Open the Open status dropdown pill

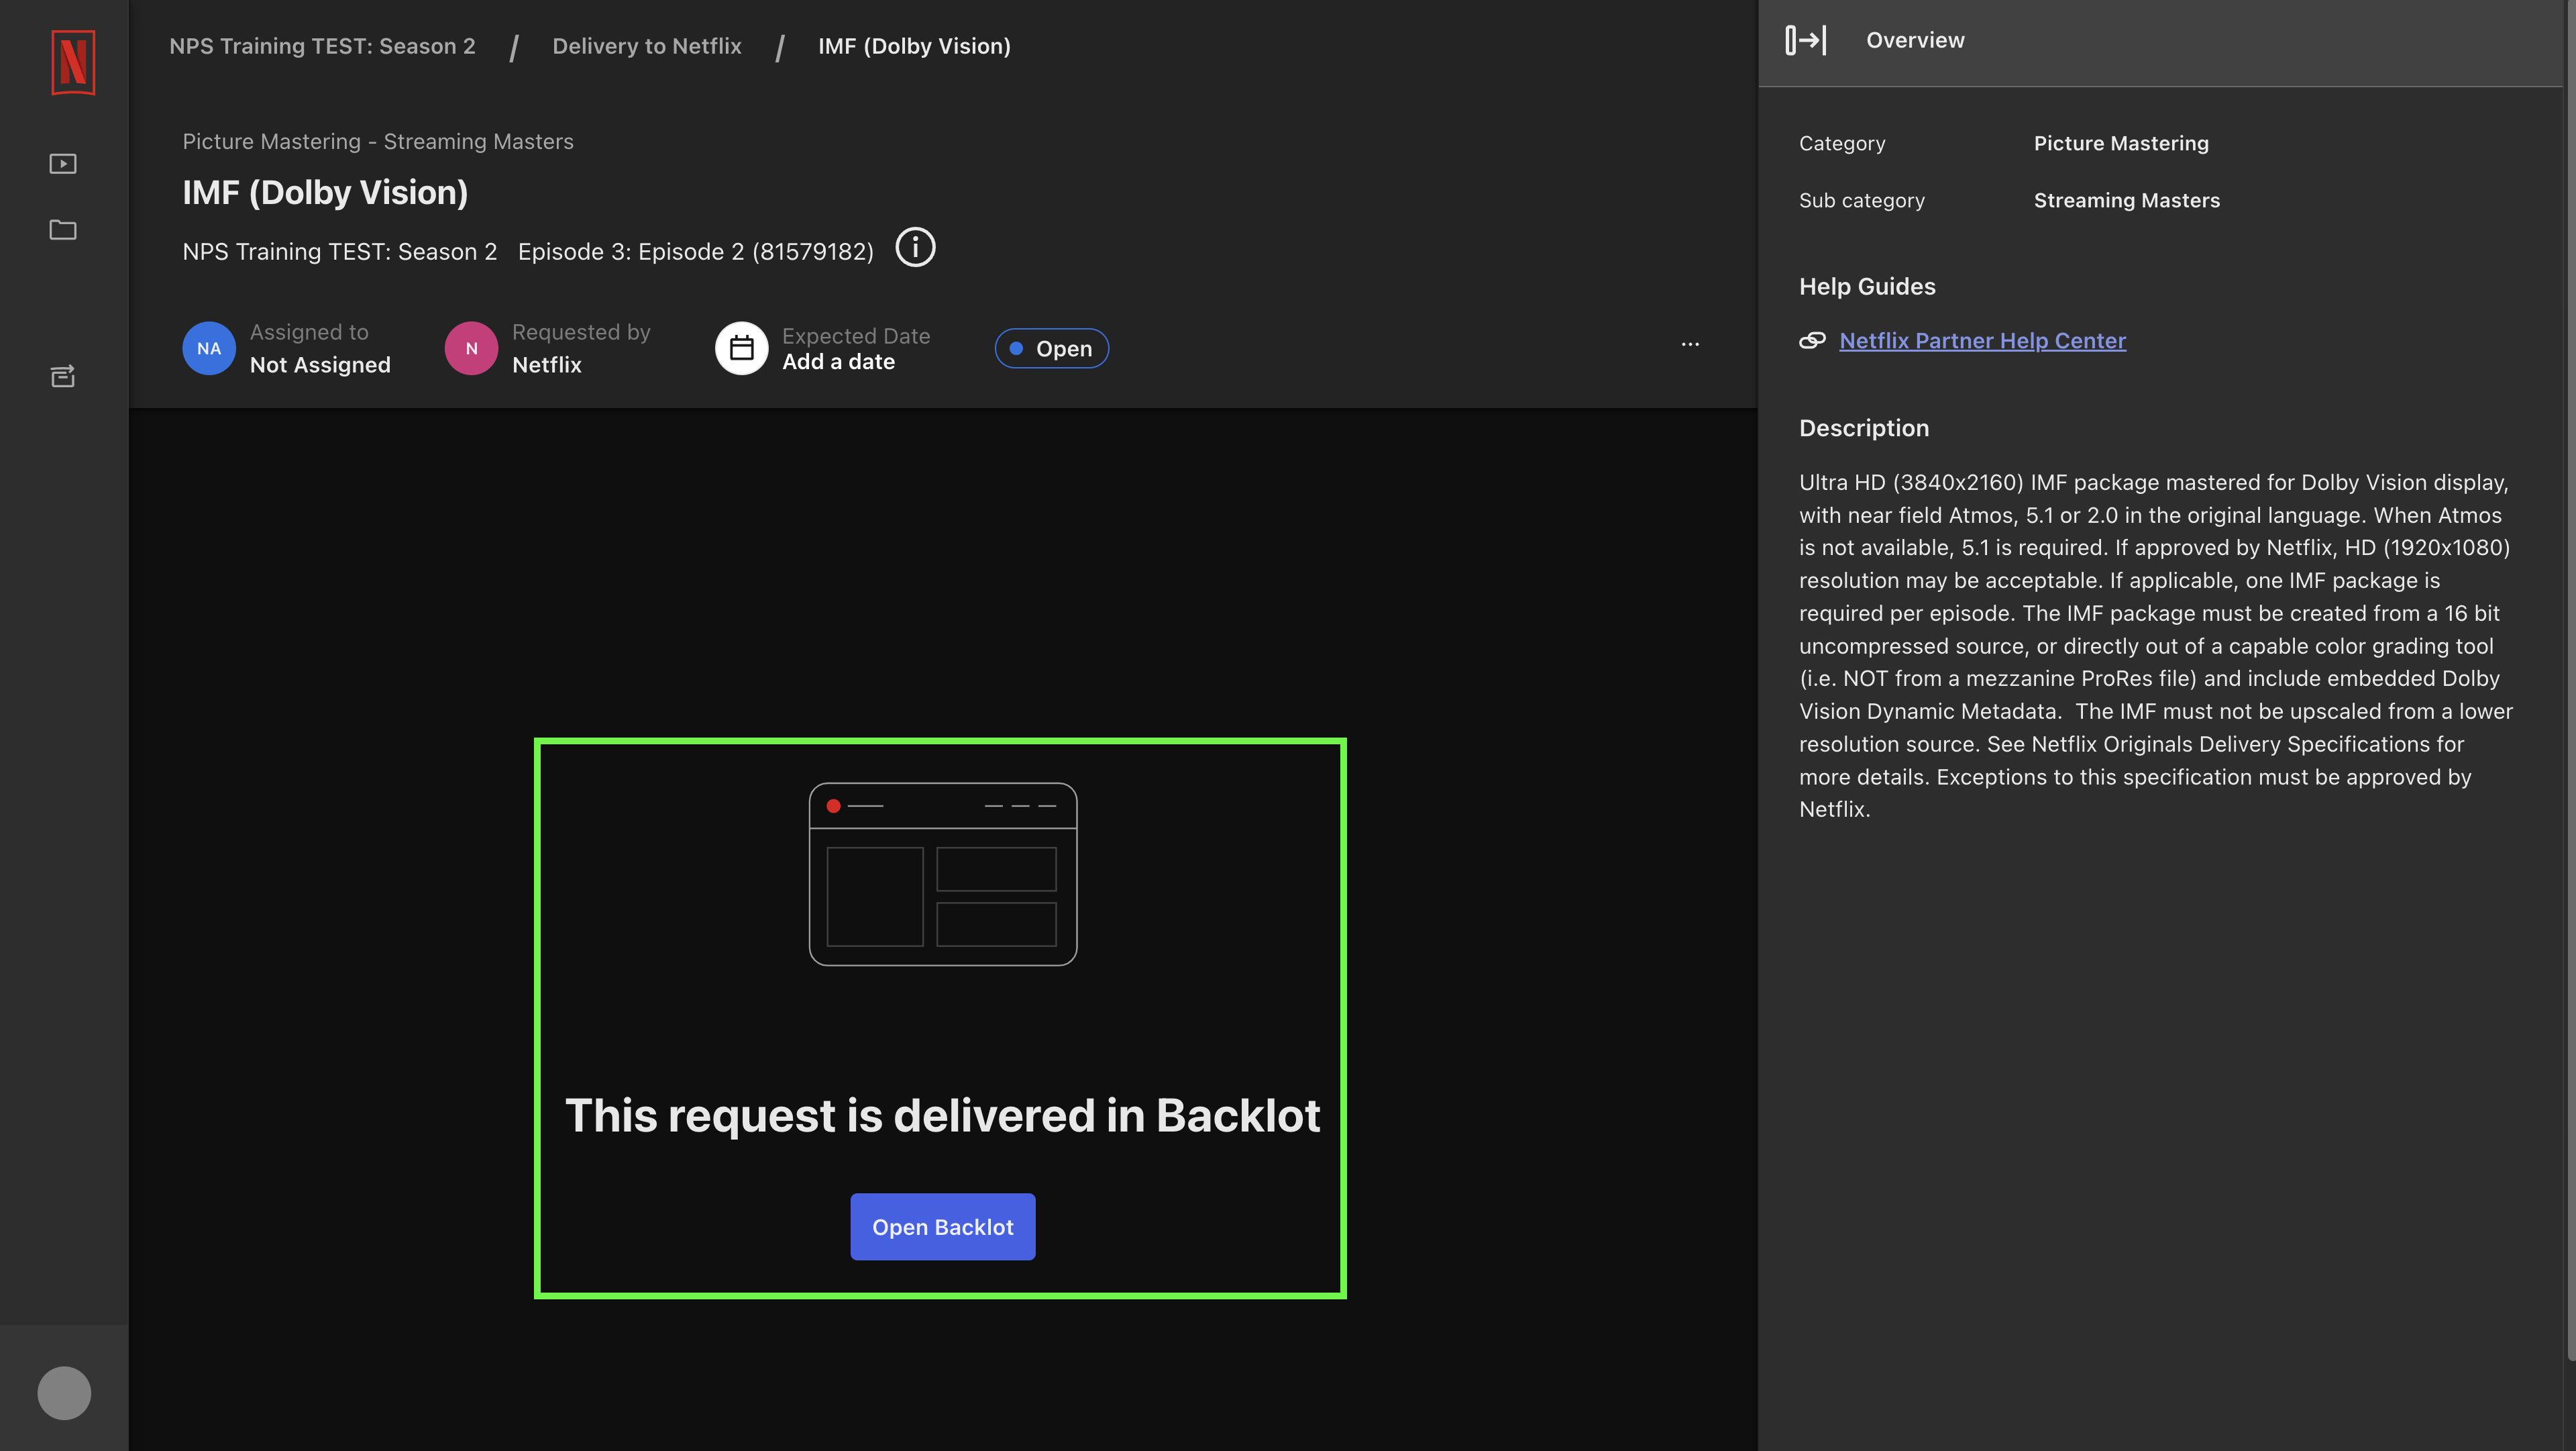pyautogui.click(x=1051, y=348)
